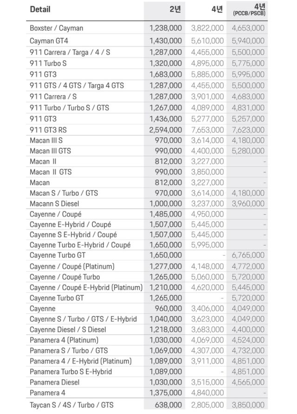This screenshot has width=297, height=414.
Task: Select the Macan III GTS row label
Action: coord(51,151)
